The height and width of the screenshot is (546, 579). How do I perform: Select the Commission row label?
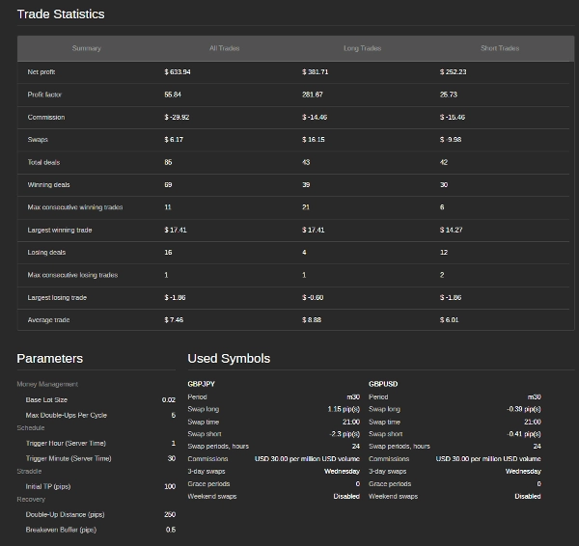pos(46,118)
